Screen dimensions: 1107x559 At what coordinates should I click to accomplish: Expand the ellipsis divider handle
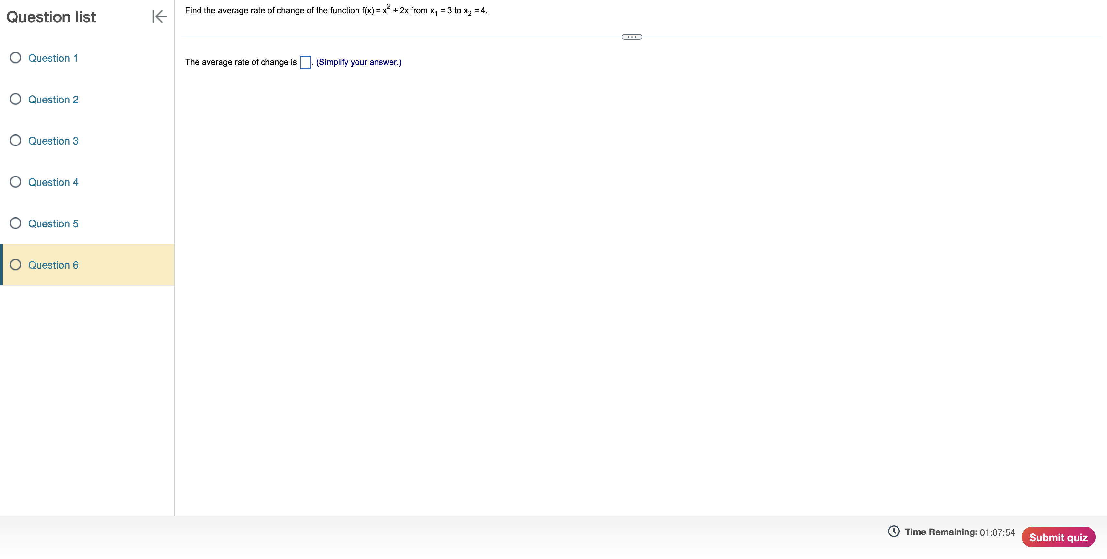tap(631, 37)
